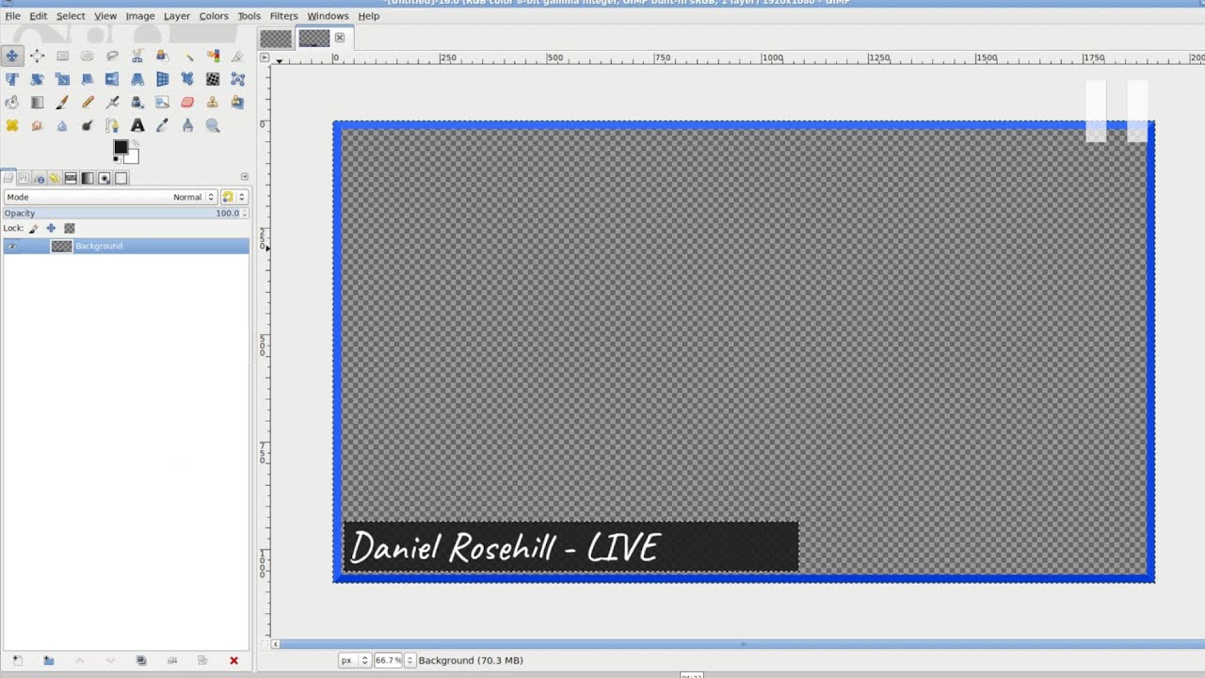The image size is (1205, 678).
Task: Create a new layer group
Action: pos(48,661)
